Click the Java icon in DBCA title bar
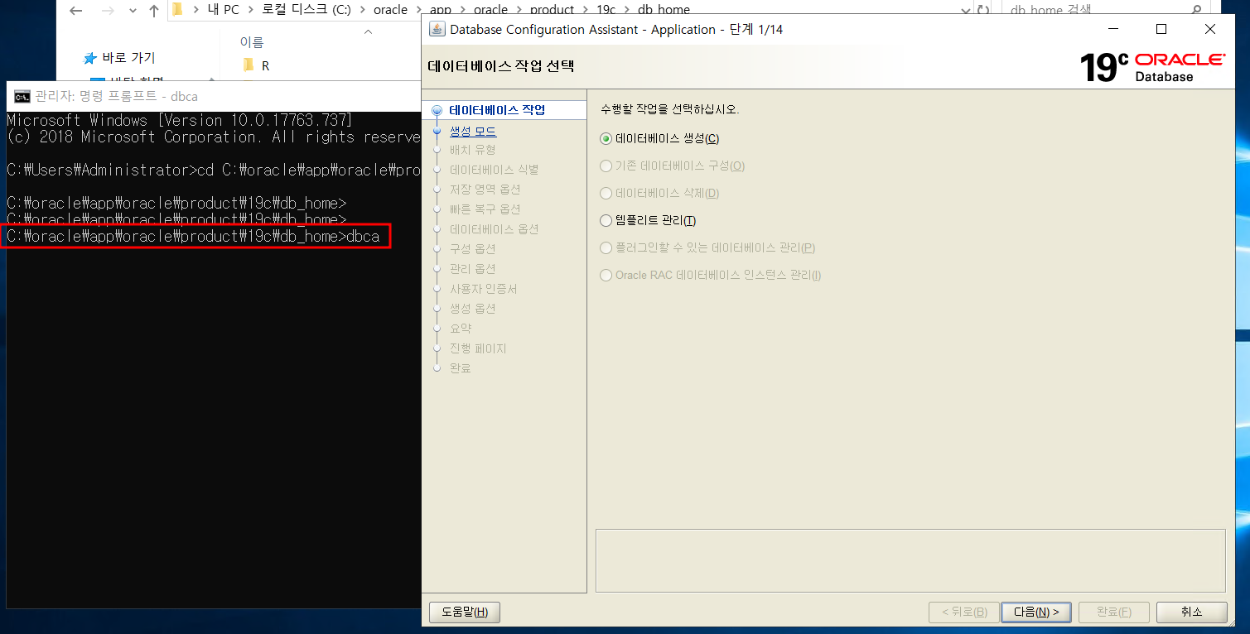Viewport: 1250px width, 634px height. click(437, 29)
